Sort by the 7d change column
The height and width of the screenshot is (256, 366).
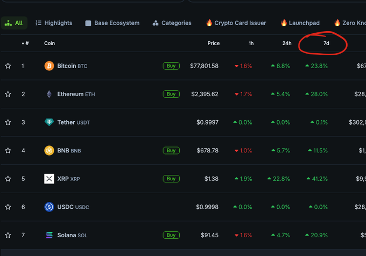[x=326, y=43]
